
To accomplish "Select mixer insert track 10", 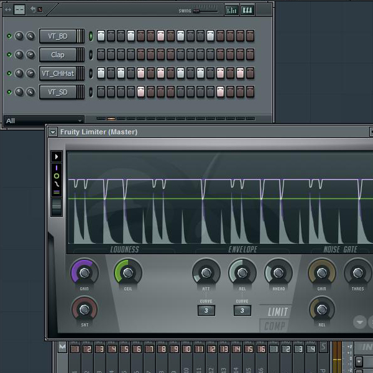I will tap(186, 349).
